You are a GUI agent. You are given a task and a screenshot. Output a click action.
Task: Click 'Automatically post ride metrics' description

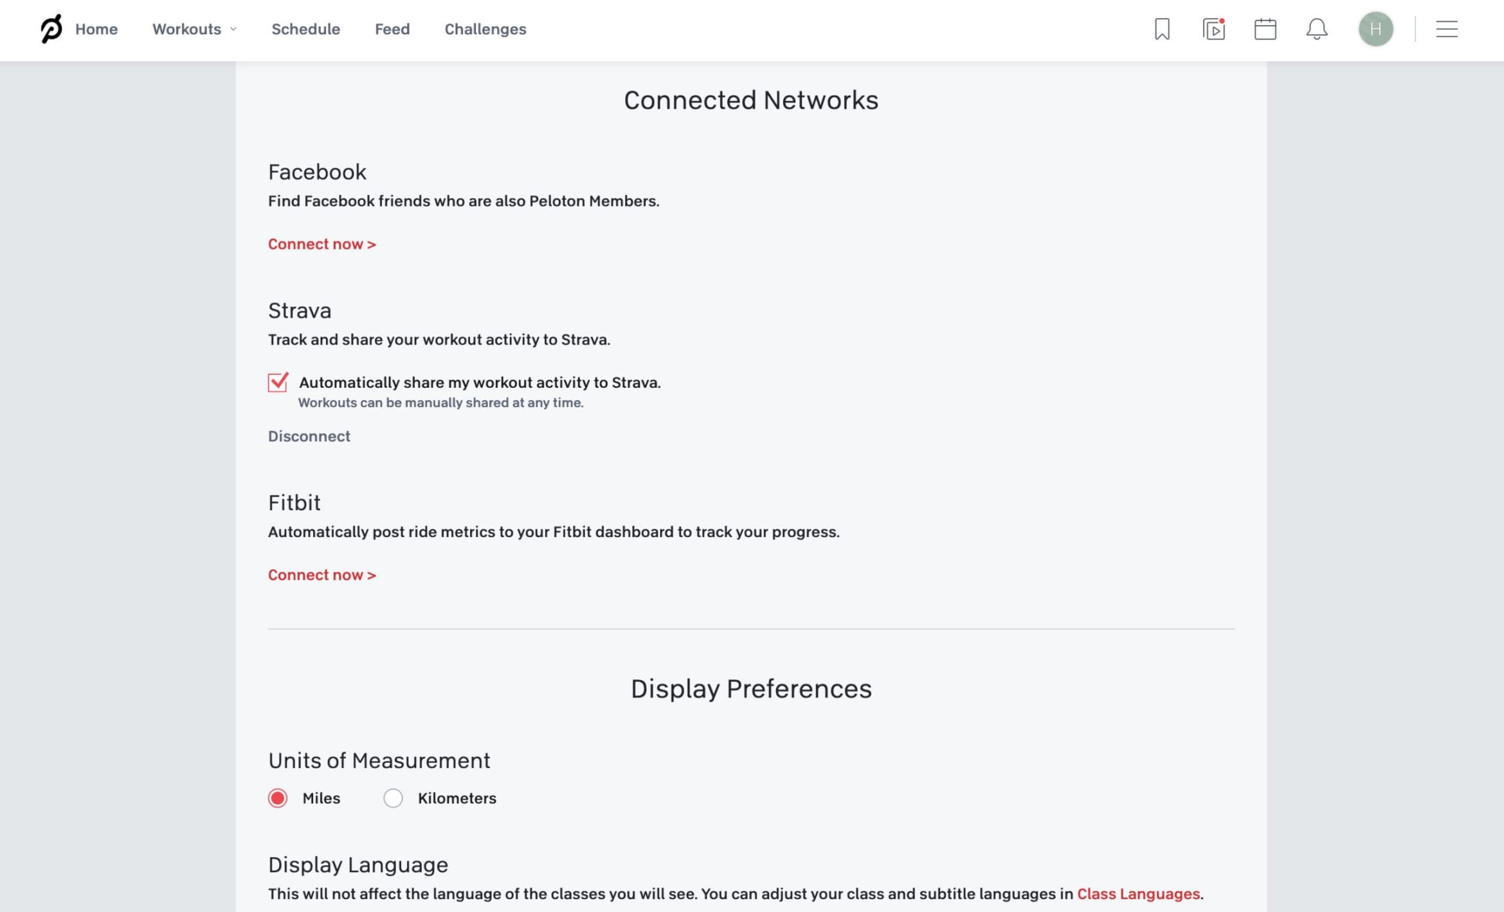click(554, 532)
